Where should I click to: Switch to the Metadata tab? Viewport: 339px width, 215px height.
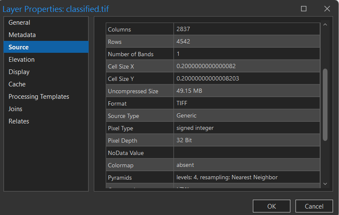click(x=22, y=35)
